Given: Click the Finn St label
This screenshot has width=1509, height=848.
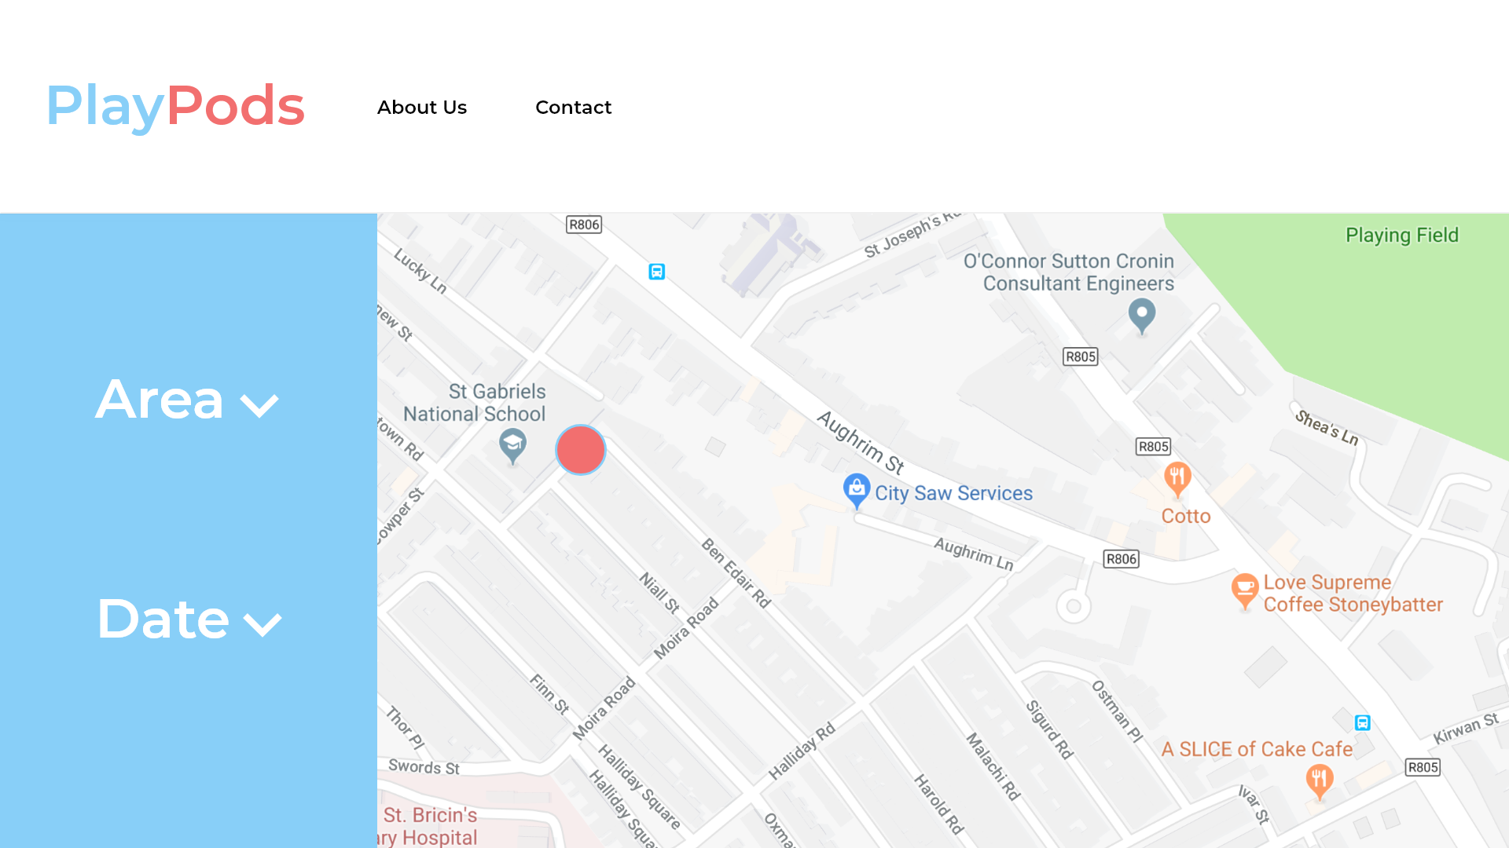Looking at the screenshot, I should 549,694.
